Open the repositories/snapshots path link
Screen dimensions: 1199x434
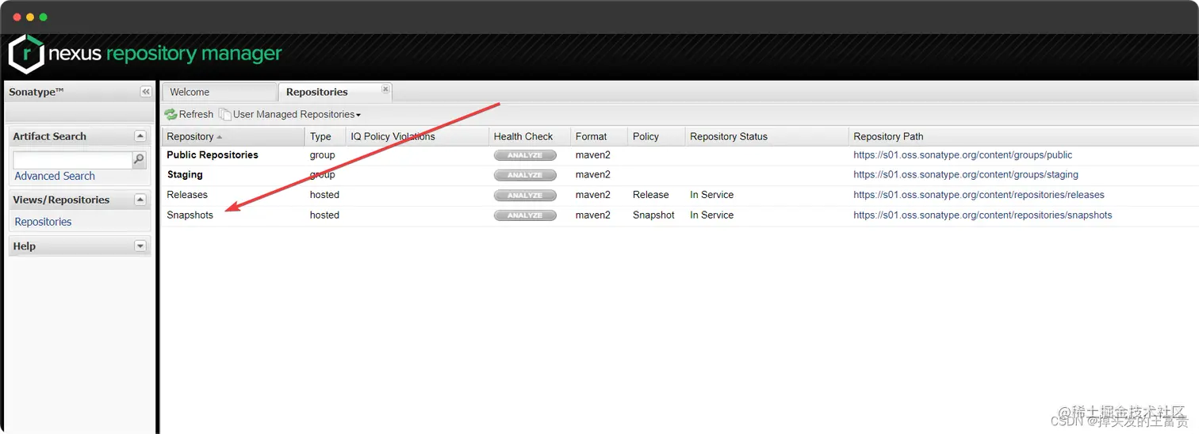(x=983, y=215)
